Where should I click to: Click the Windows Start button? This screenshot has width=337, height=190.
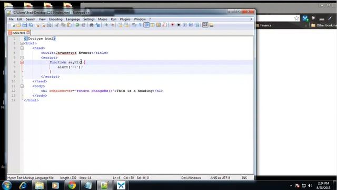pos(7,185)
